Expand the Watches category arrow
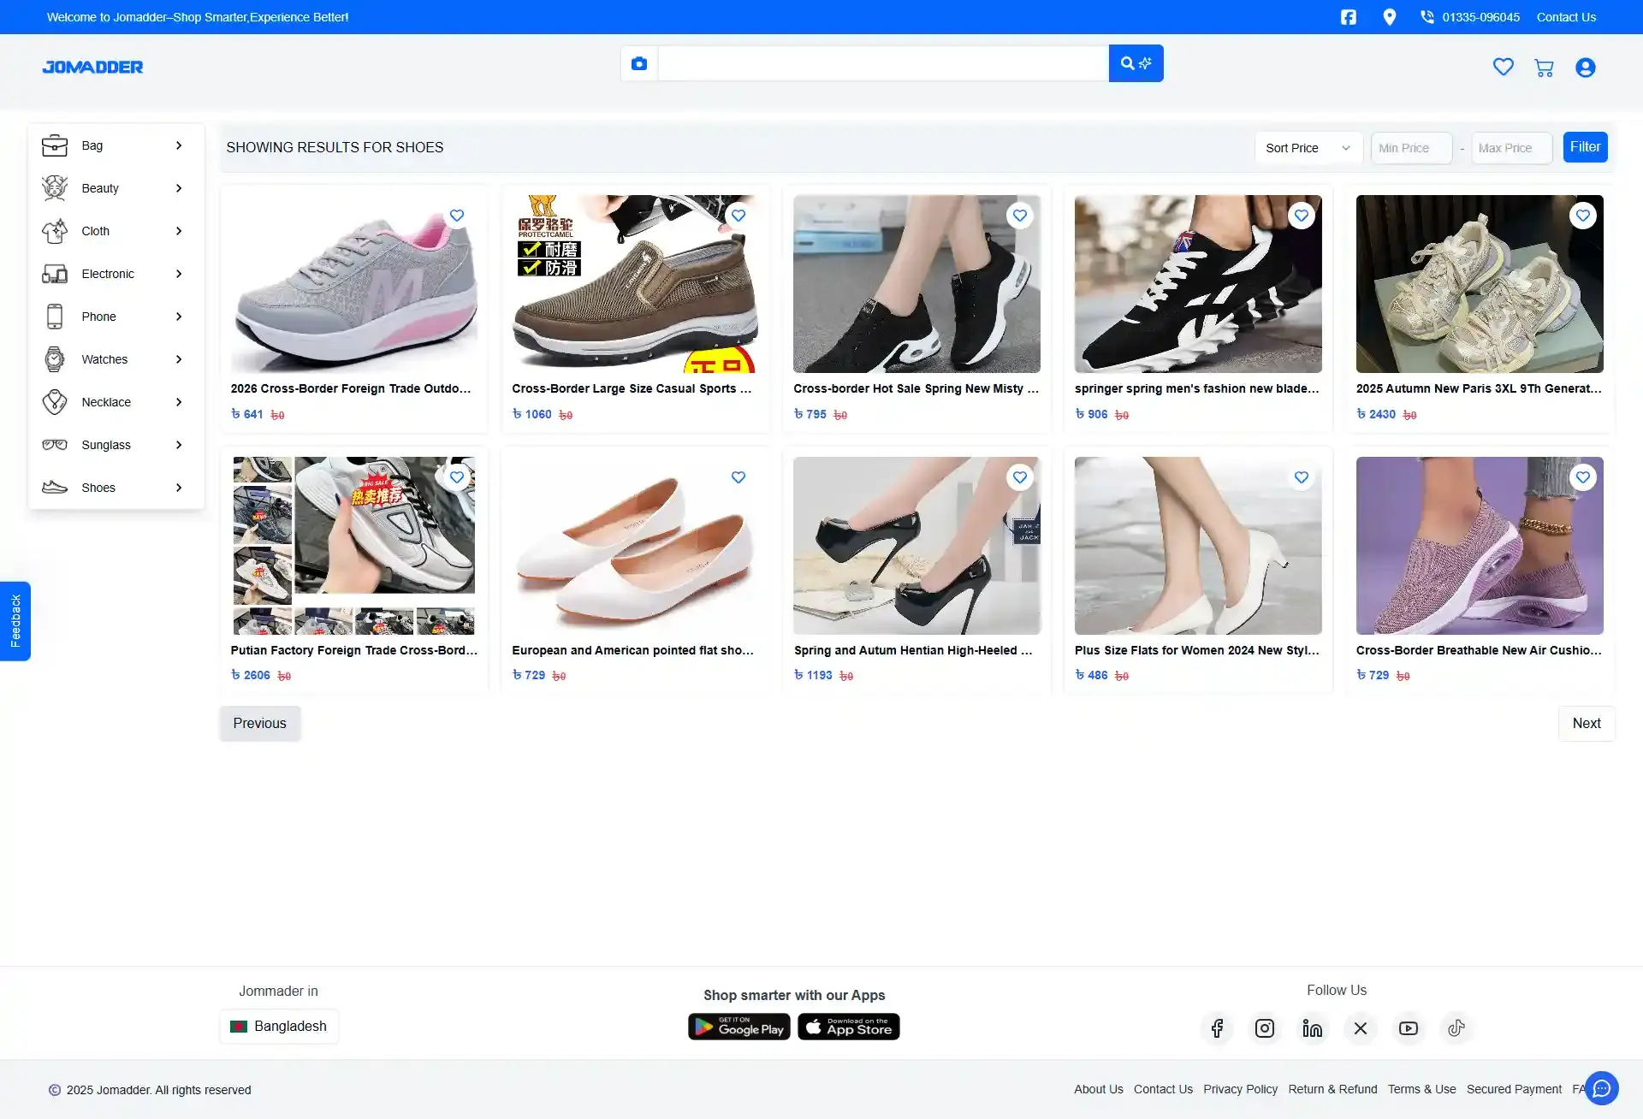 click(x=179, y=359)
